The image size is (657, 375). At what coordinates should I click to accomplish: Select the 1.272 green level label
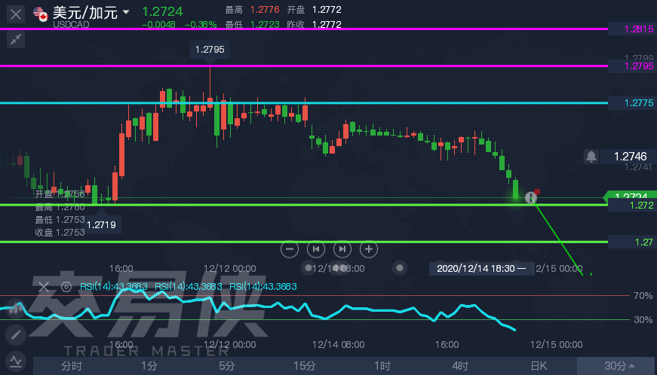click(x=633, y=206)
